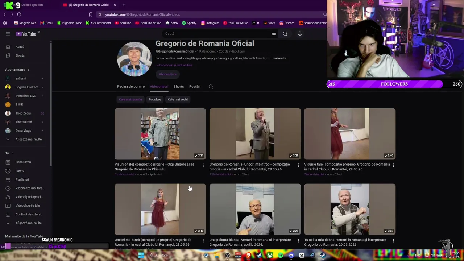The height and width of the screenshot is (261, 464).
Task: Go back in the browser
Action: (5, 14)
